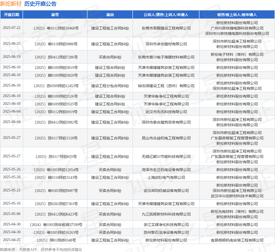
Task: Click plaintiff 深圳市卓宏建材有限公司
Action: 166,44
